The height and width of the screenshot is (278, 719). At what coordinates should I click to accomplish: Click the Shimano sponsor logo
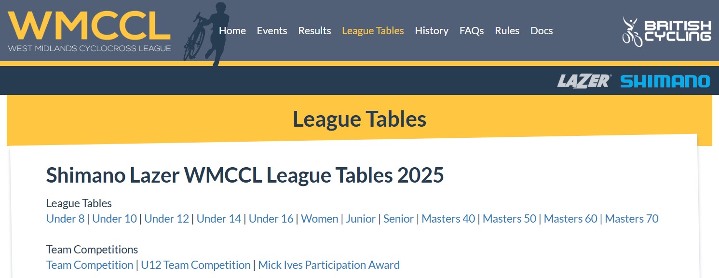[x=665, y=81]
